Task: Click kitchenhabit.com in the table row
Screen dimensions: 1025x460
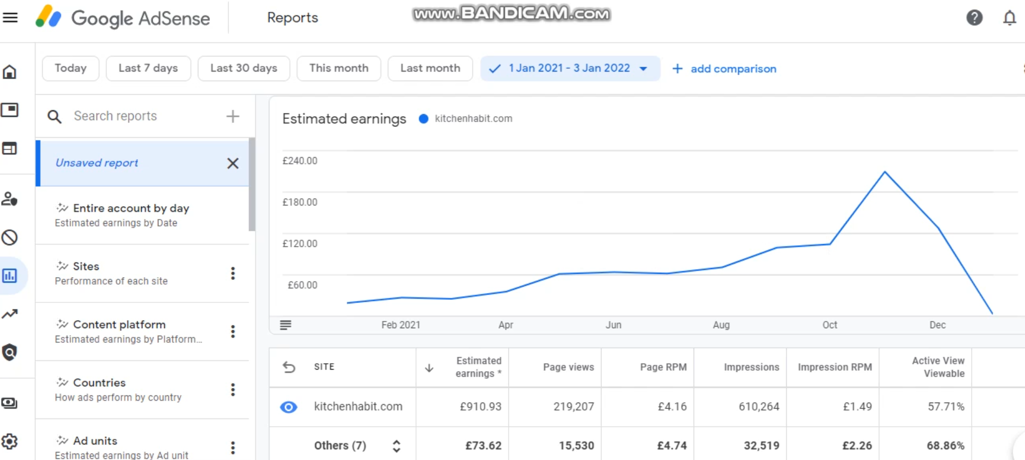Action: [x=358, y=407]
